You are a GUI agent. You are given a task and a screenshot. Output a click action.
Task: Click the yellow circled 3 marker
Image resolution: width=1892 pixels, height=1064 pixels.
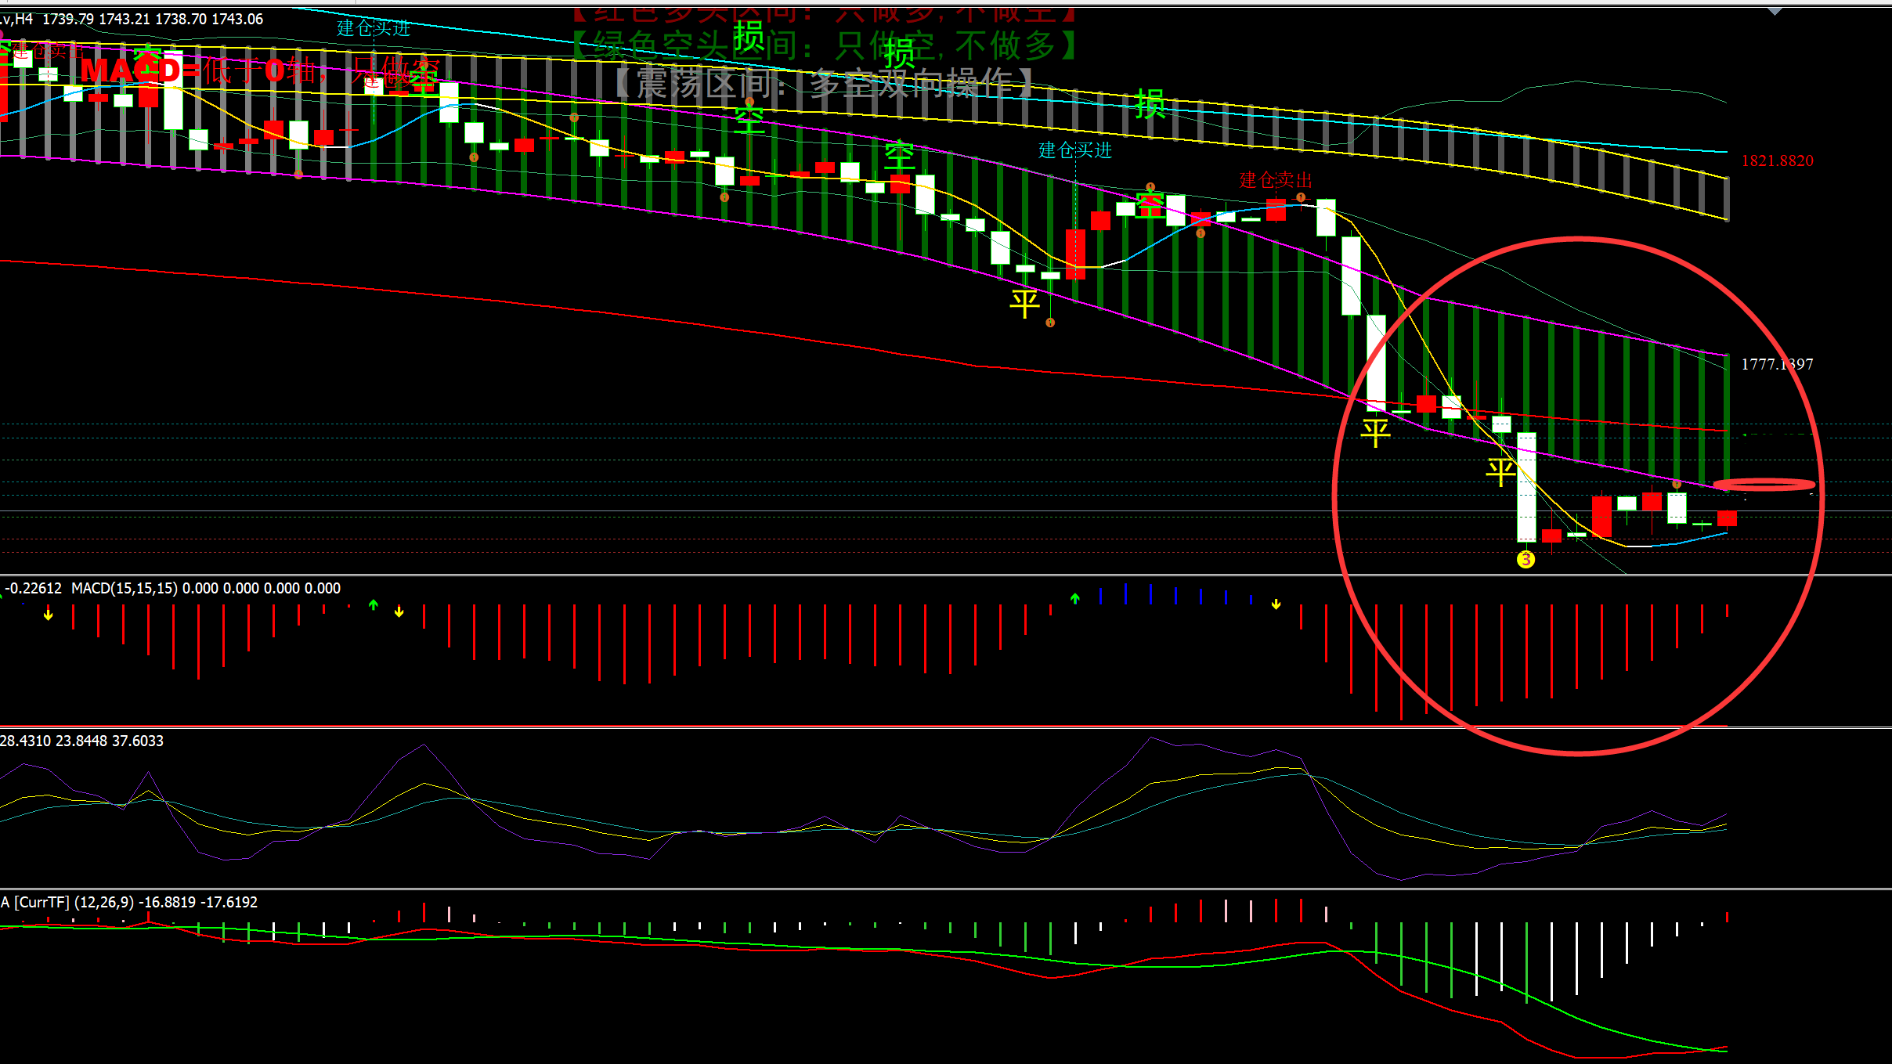click(1526, 559)
